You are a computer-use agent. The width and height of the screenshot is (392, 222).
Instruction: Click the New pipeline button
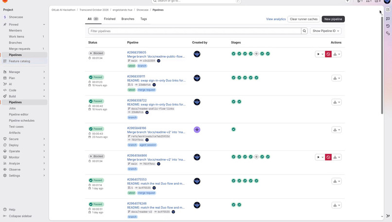pos(333,19)
